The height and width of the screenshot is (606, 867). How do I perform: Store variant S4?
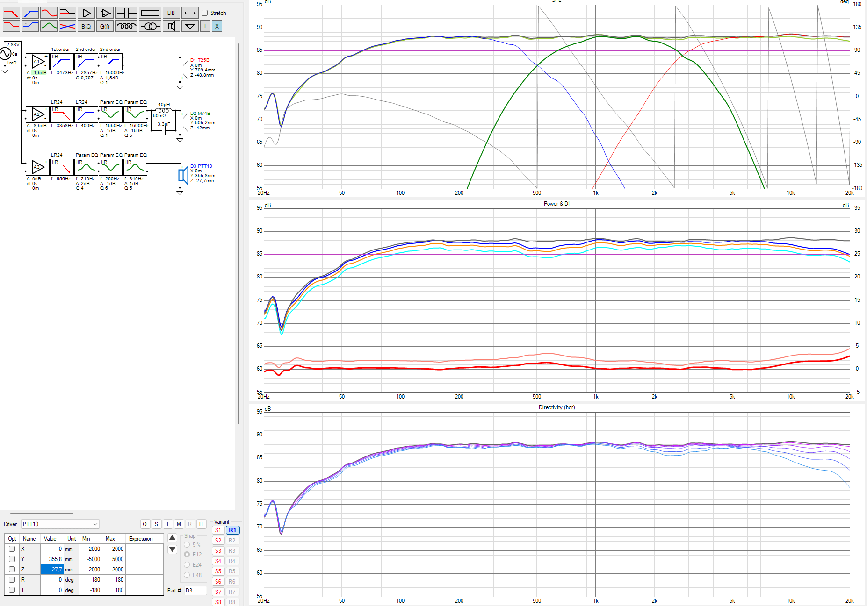[218, 561]
